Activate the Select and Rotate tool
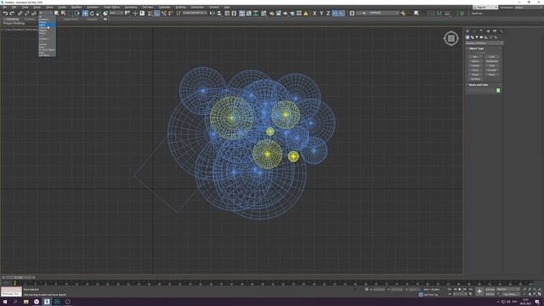This screenshot has height=306, width=544. 92,14
